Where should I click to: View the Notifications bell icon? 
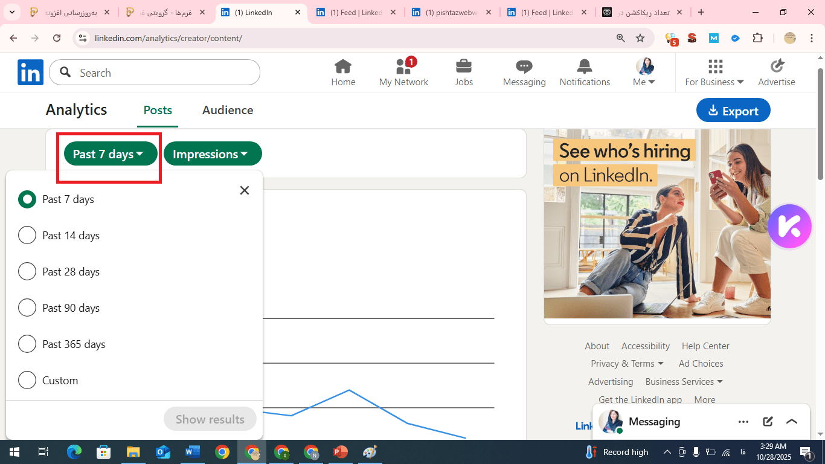(x=585, y=66)
